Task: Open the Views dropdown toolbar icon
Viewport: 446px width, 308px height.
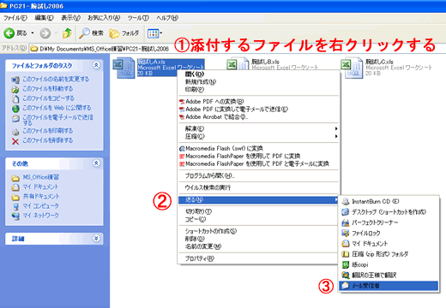Action: (x=154, y=33)
